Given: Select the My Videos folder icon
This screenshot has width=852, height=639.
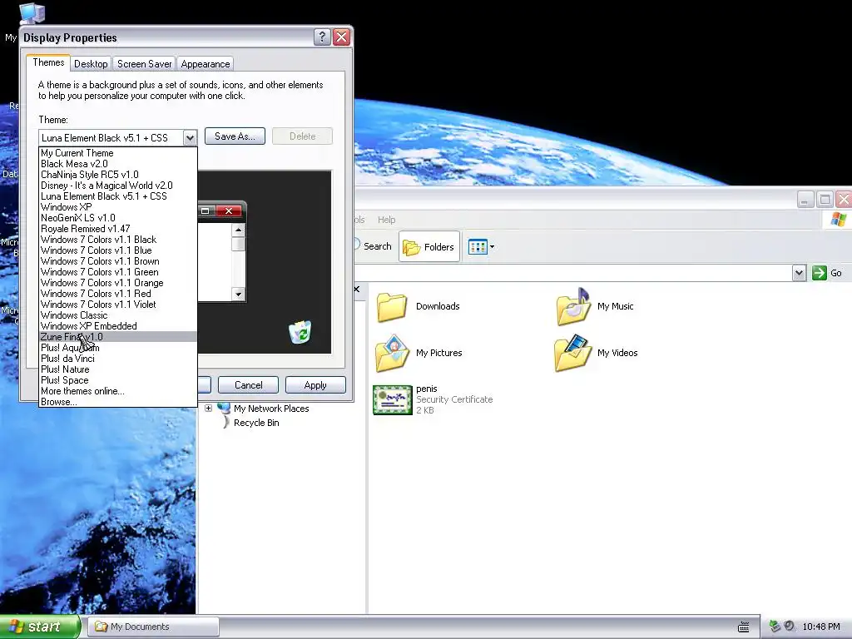Looking at the screenshot, I should coord(572,353).
